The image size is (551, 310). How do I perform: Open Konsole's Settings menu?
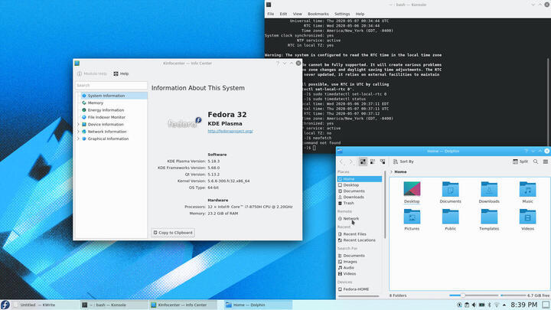pos(342,14)
